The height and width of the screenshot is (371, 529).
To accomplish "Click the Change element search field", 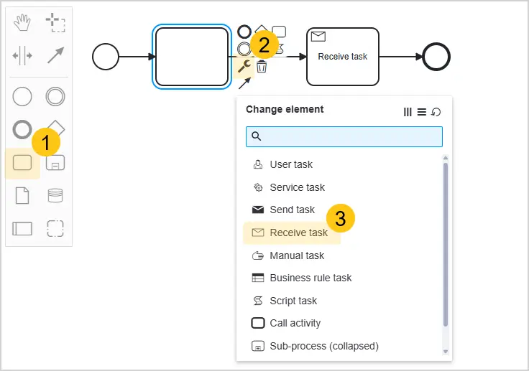I will (344, 136).
